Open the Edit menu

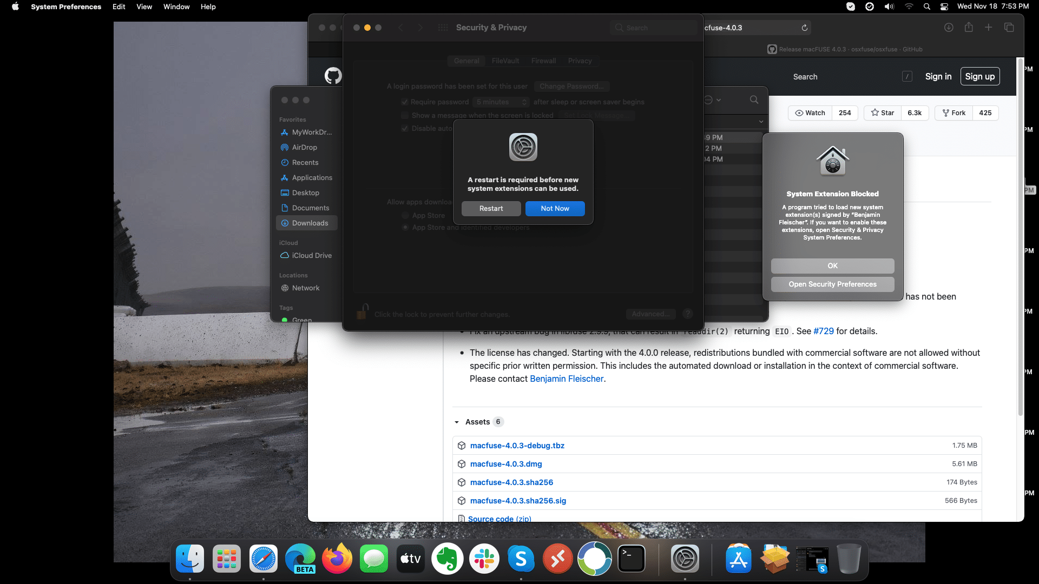(x=119, y=6)
